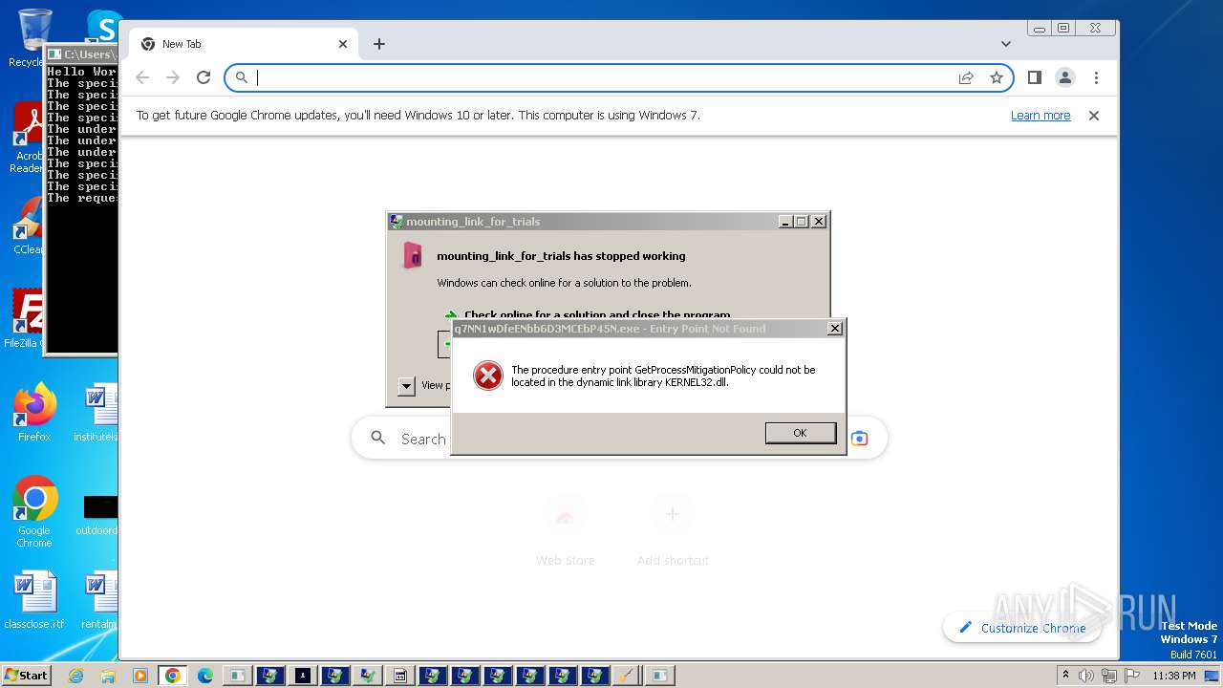
Task: Open Windows Media Player from the taskbar
Action: (x=140, y=676)
